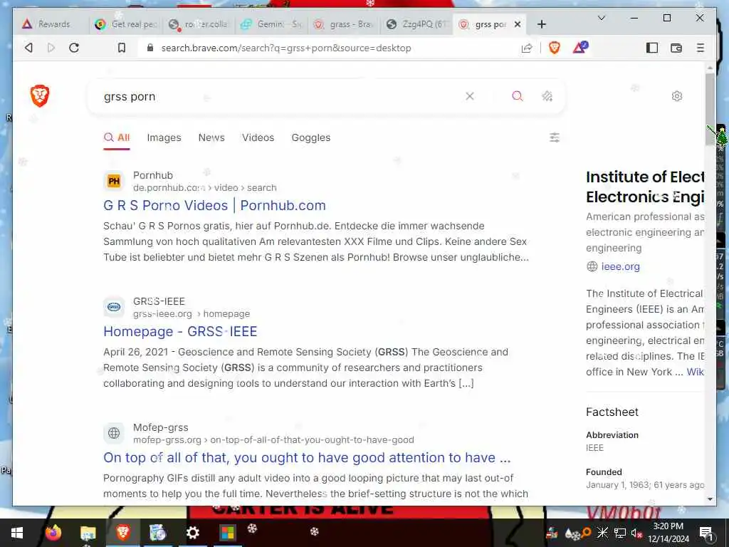The width and height of the screenshot is (729, 547).
Task: Clear the search query with the X
Action: tap(470, 96)
